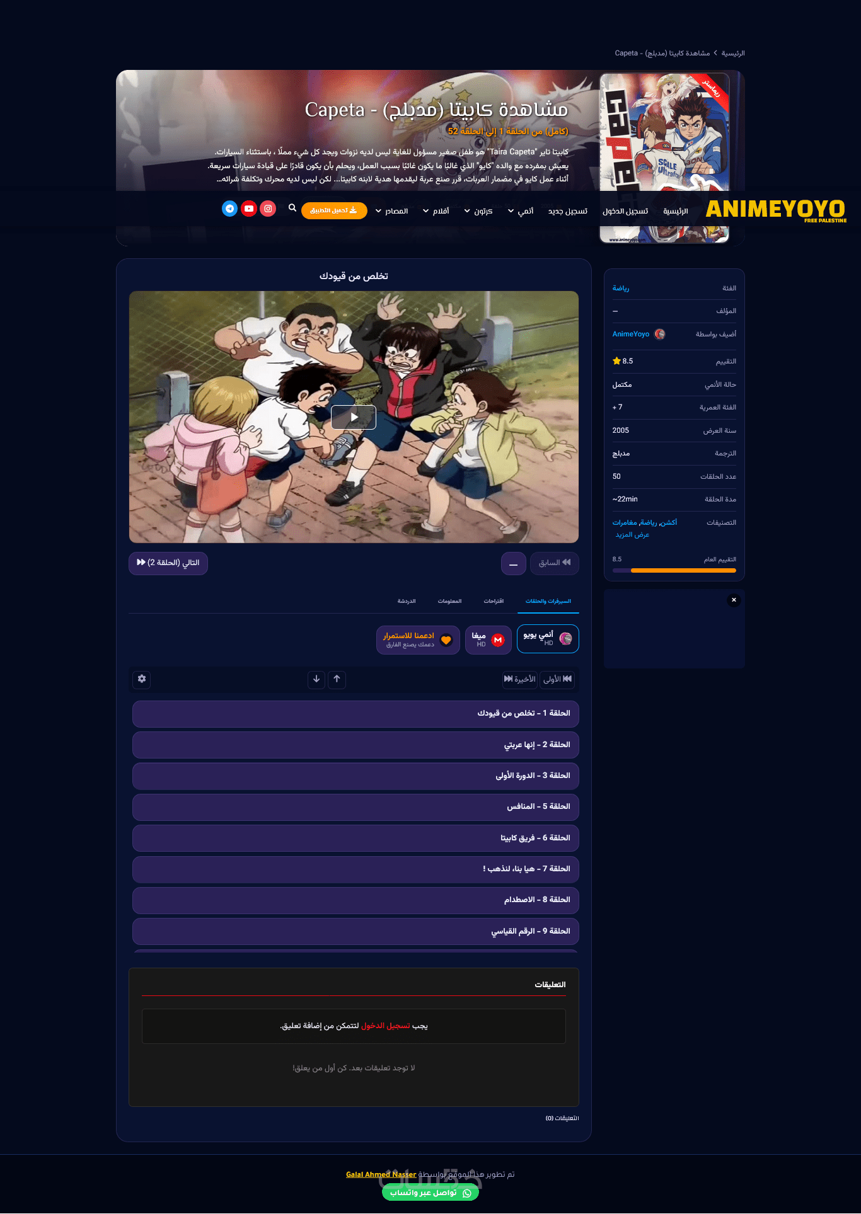
Task: Close the sidebar ad box
Action: [x=734, y=600]
